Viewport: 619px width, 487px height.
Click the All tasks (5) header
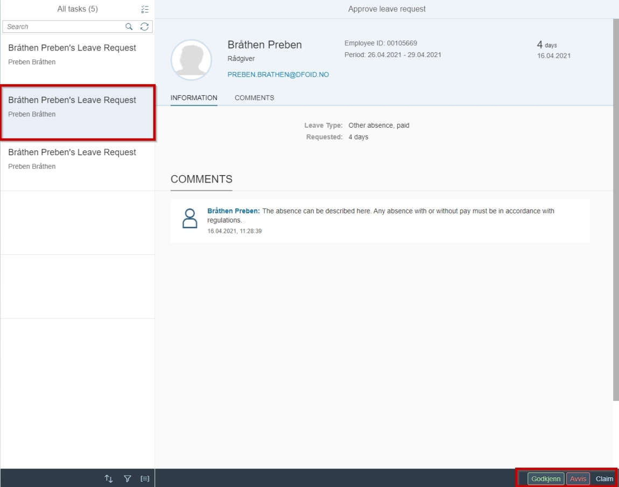click(78, 9)
